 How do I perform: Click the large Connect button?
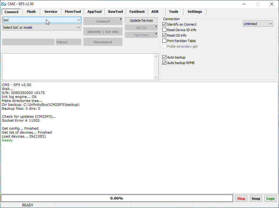point(103,21)
